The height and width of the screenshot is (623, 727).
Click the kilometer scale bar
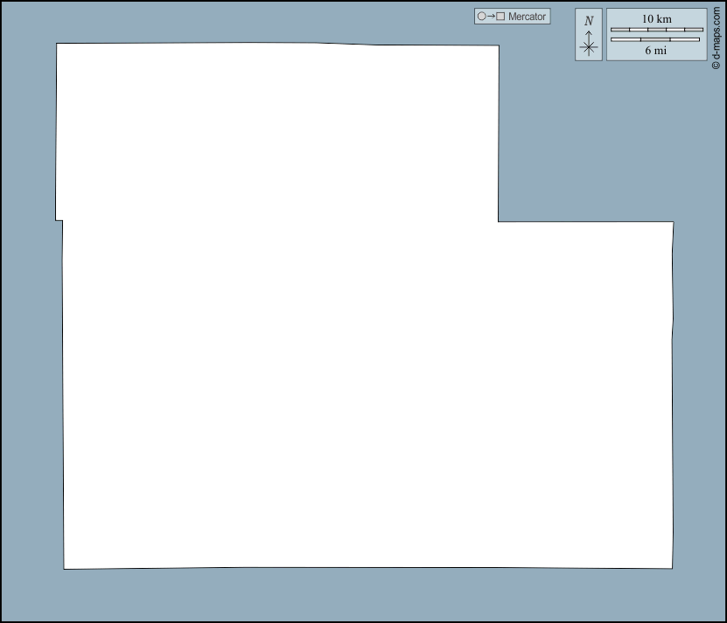tap(656, 30)
